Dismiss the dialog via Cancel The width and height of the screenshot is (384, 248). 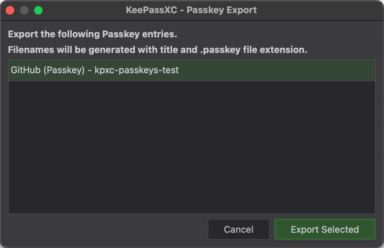click(x=238, y=229)
